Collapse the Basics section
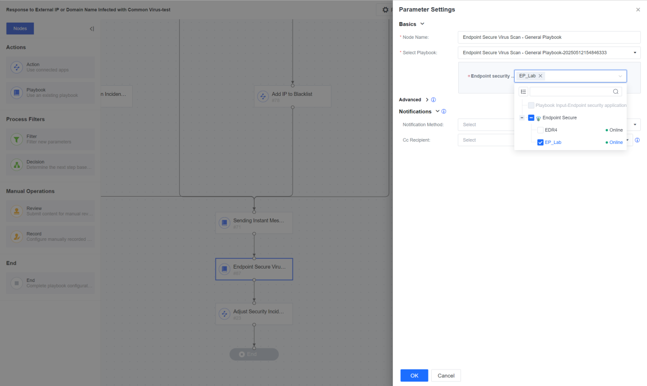The height and width of the screenshot is (386, 647). (422, 24)
